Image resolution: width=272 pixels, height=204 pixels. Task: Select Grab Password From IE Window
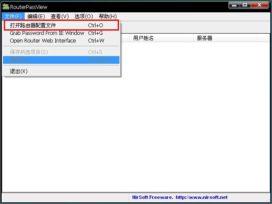(x=47, y=33)
